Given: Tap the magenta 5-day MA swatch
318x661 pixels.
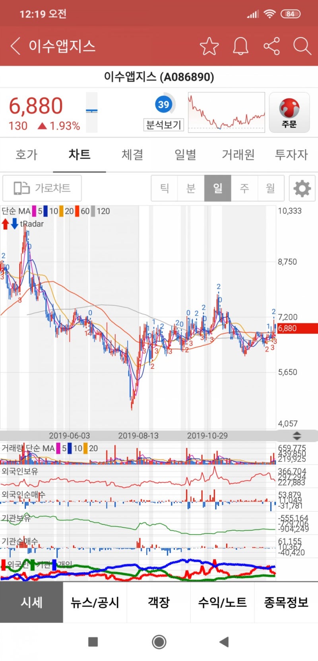Looking at the screenshot, I should 35,211.
